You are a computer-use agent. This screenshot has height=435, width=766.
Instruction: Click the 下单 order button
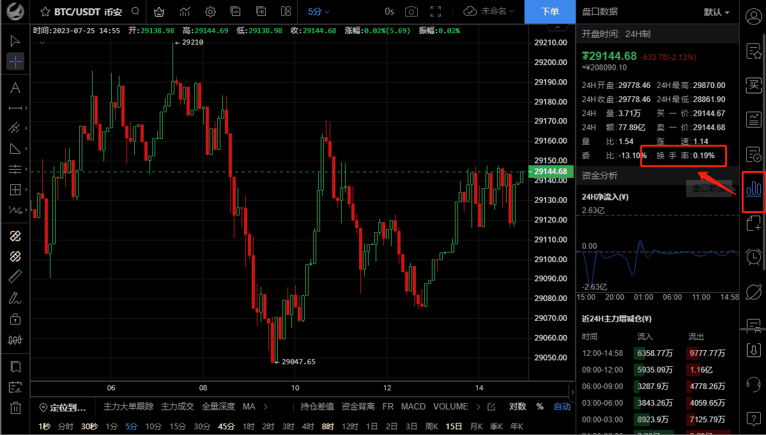pyautogui.click(x=550, y=11)
